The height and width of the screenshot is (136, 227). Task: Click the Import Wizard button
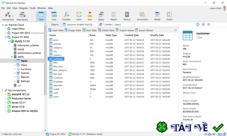point(125,30)
